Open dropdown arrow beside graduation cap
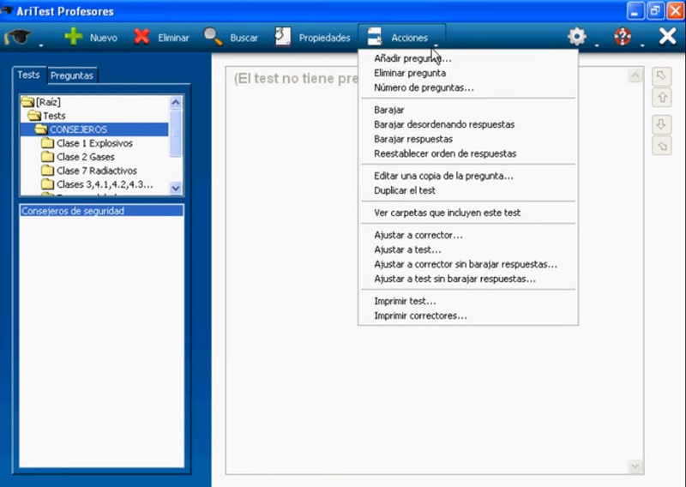Screen dimensions: 686x487 click(41, 45)
